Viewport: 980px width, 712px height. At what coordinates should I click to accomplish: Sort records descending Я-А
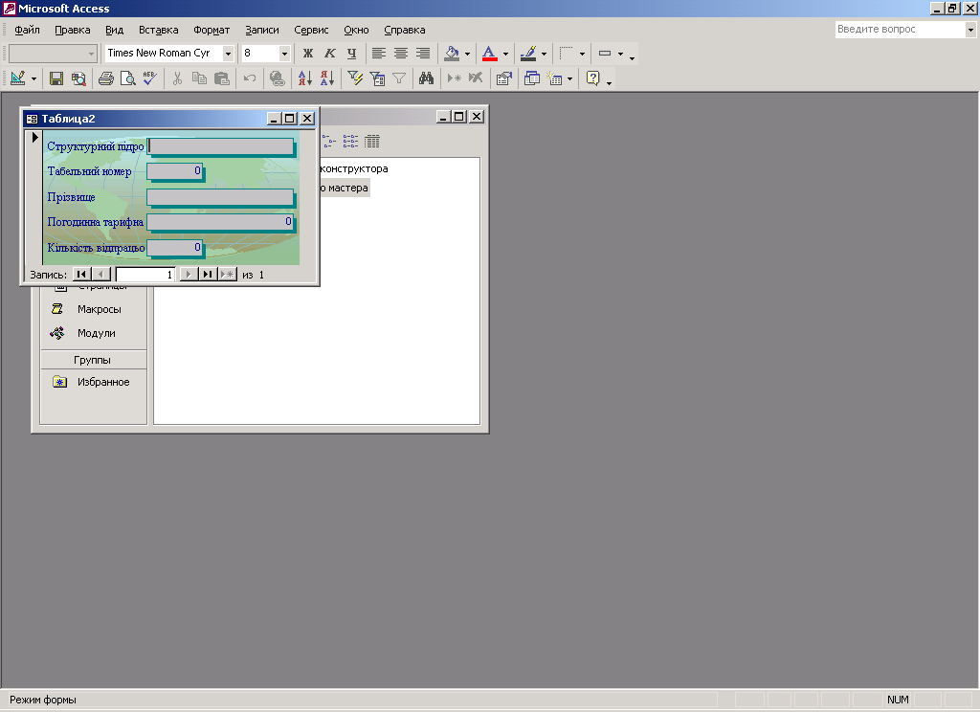(327, 78)
